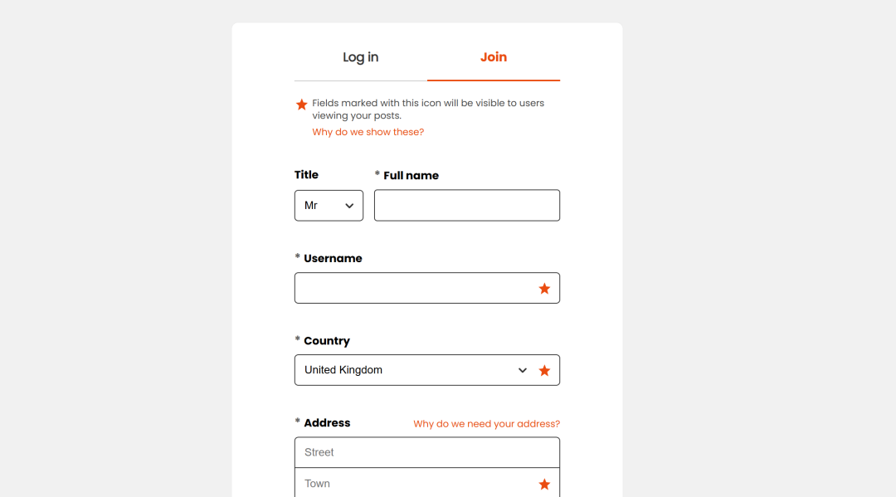Screen dimensions: 896x497
Task: Click the star icon in Country field
Action: pos(544,371)
